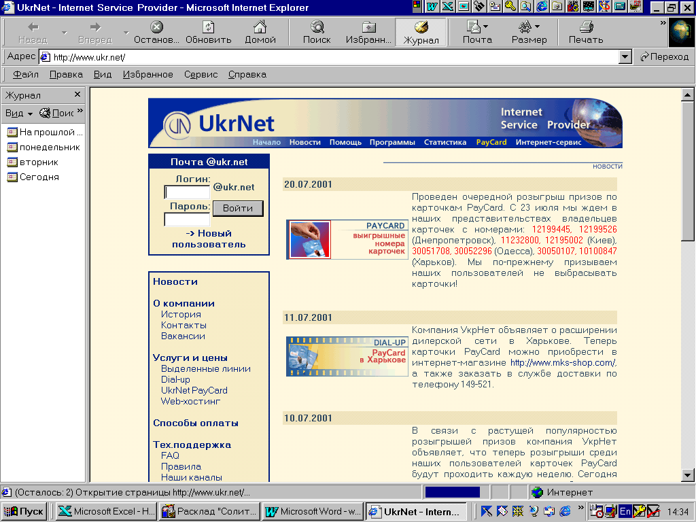Launch Word from Office shortcut bar
This screenshot has height=522, width=696.
coord(432,6)
